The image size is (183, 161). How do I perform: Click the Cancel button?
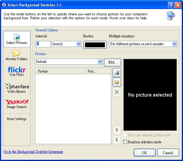coord(168,153)
